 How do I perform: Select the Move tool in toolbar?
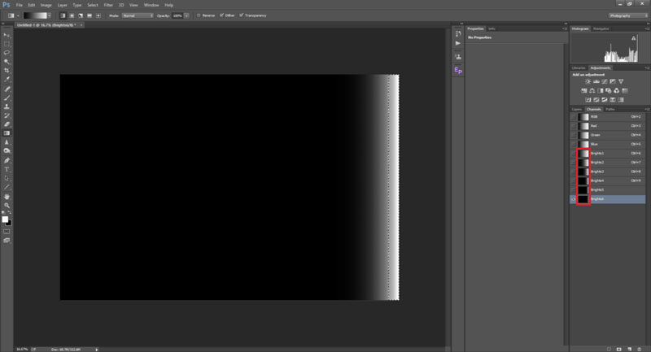(7, 35)
